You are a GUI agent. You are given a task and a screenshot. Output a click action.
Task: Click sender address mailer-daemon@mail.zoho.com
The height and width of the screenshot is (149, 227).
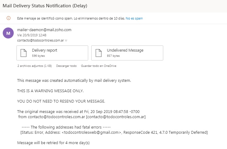click(44, 30)
